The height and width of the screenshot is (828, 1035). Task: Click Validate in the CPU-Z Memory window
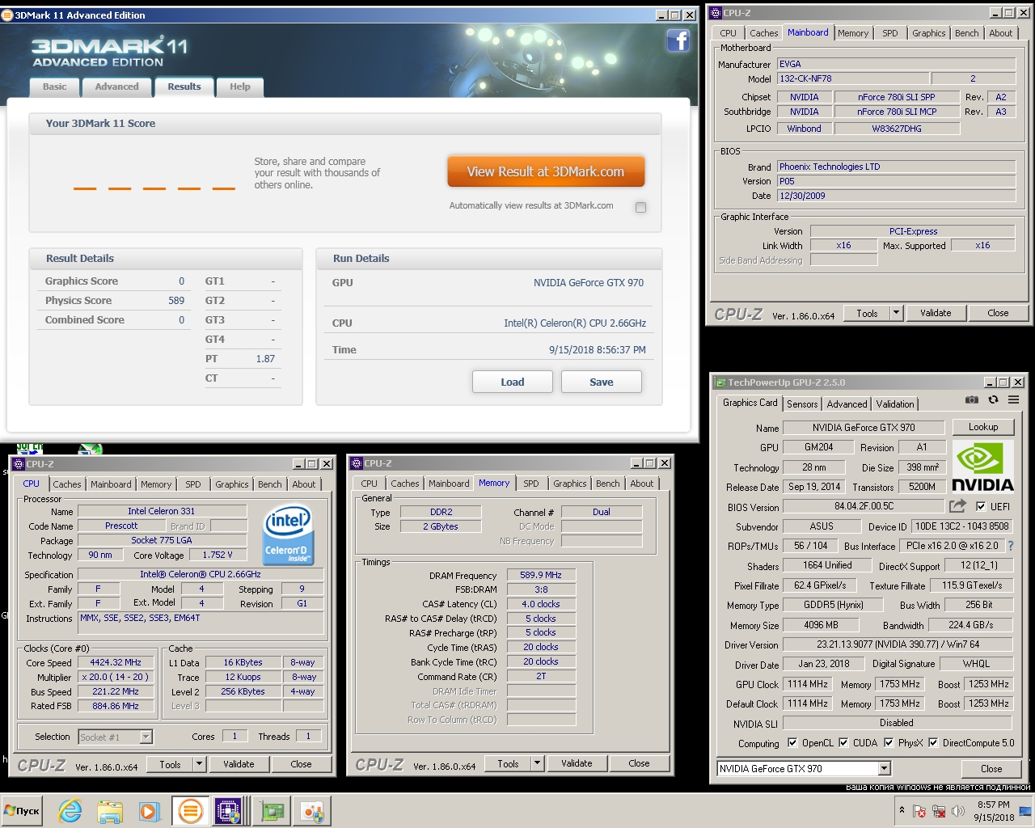pyautogui.click(x=577, y=763)
